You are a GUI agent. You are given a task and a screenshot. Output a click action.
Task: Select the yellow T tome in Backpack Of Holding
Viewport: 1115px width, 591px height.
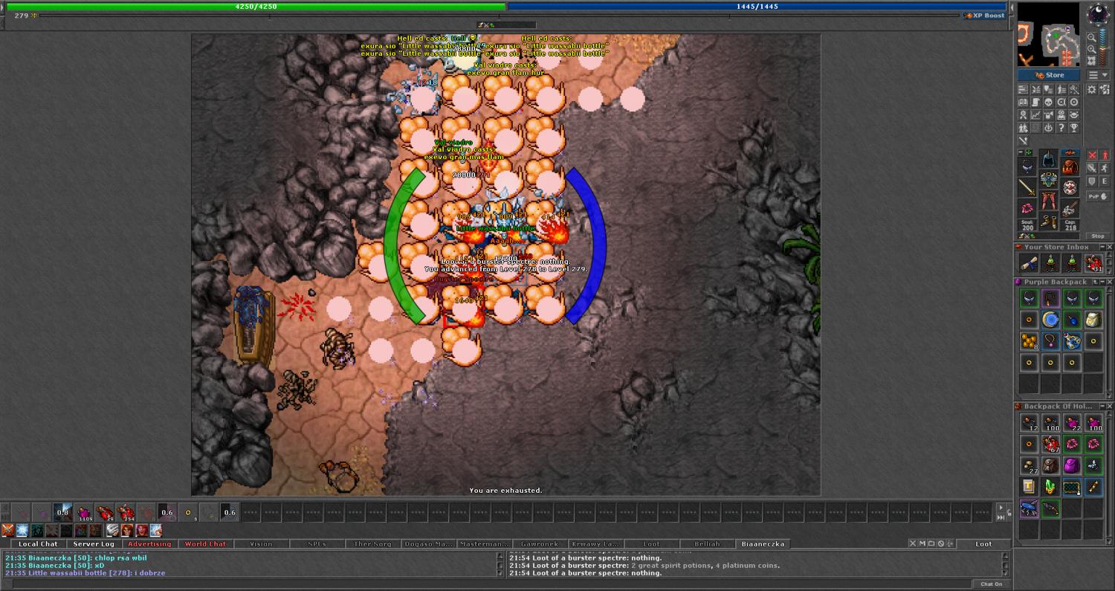point(1029,488)
